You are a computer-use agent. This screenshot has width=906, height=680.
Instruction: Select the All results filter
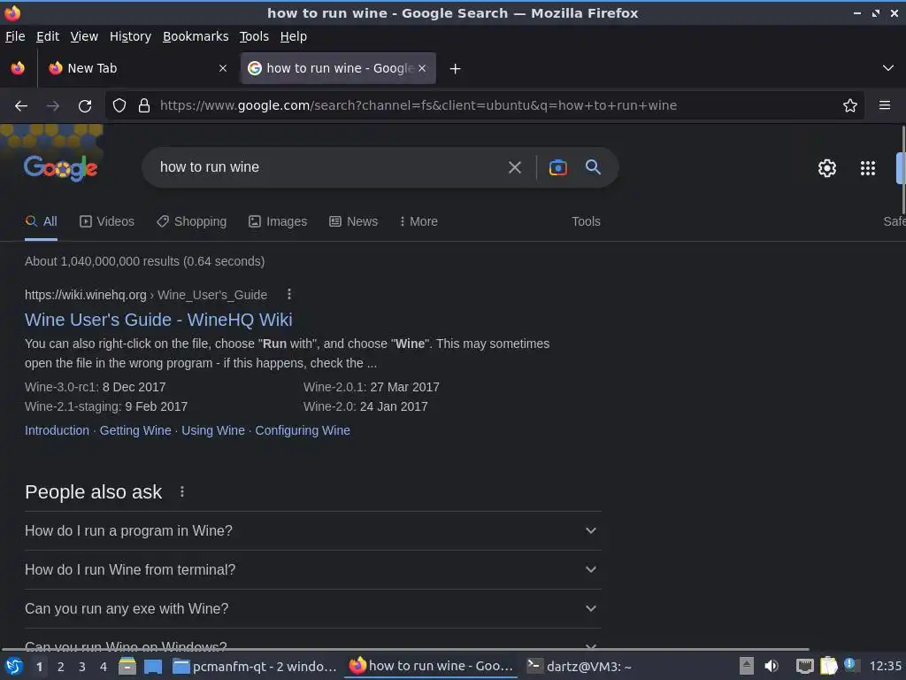41,221
